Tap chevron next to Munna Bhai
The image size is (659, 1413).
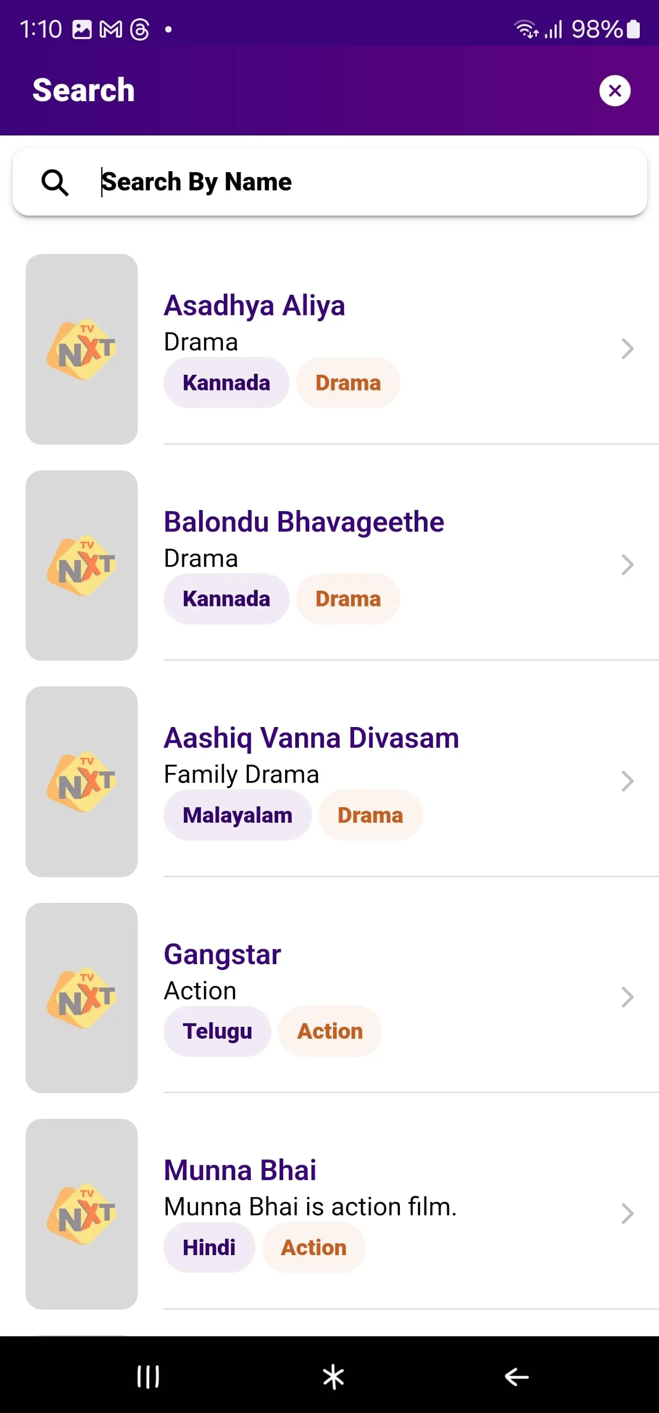click(x=627, y=1214)
